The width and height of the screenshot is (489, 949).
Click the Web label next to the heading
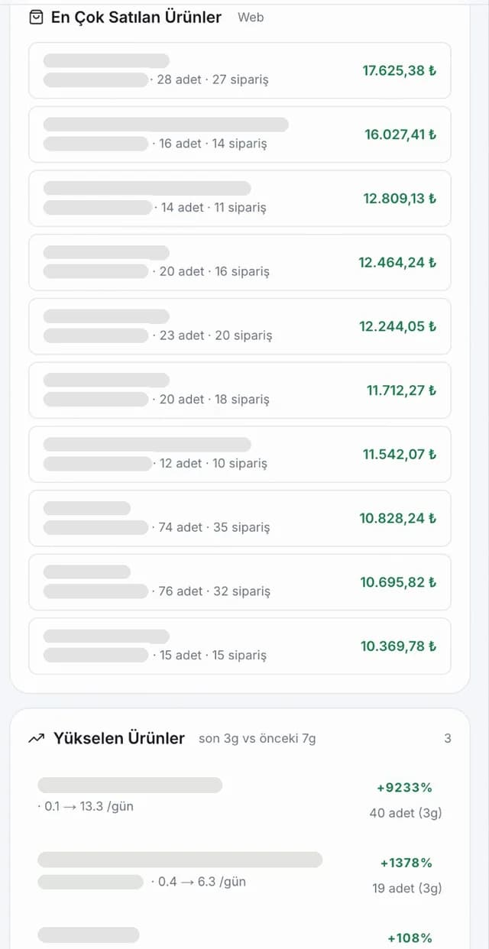[x=251, y=17]
